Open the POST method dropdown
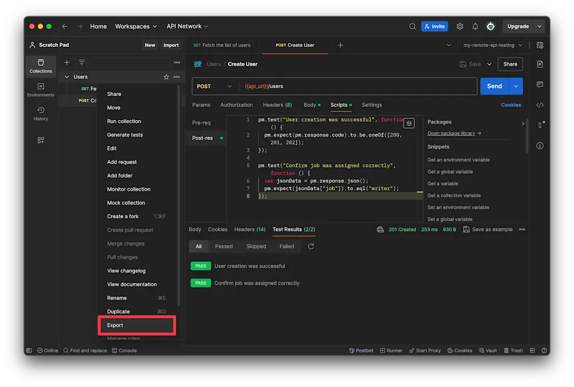574x387 pixels. tap(214, 86)
